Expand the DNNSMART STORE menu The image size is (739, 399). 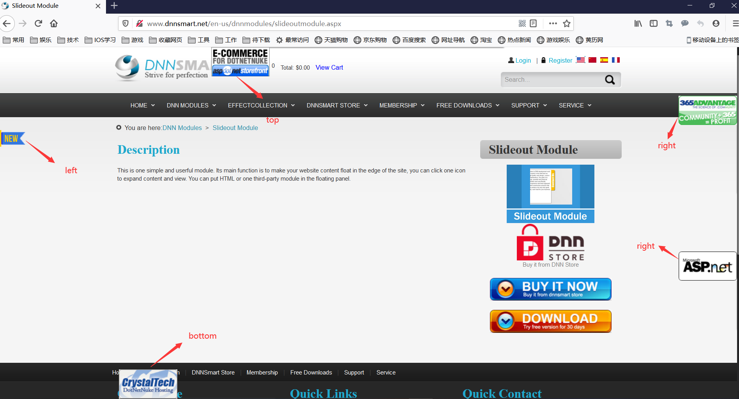tap(337, 105)
